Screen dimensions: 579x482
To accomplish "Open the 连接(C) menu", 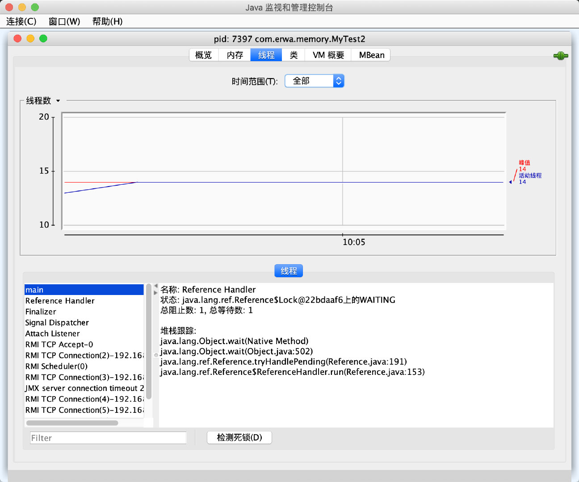I will tap(21, 21).
